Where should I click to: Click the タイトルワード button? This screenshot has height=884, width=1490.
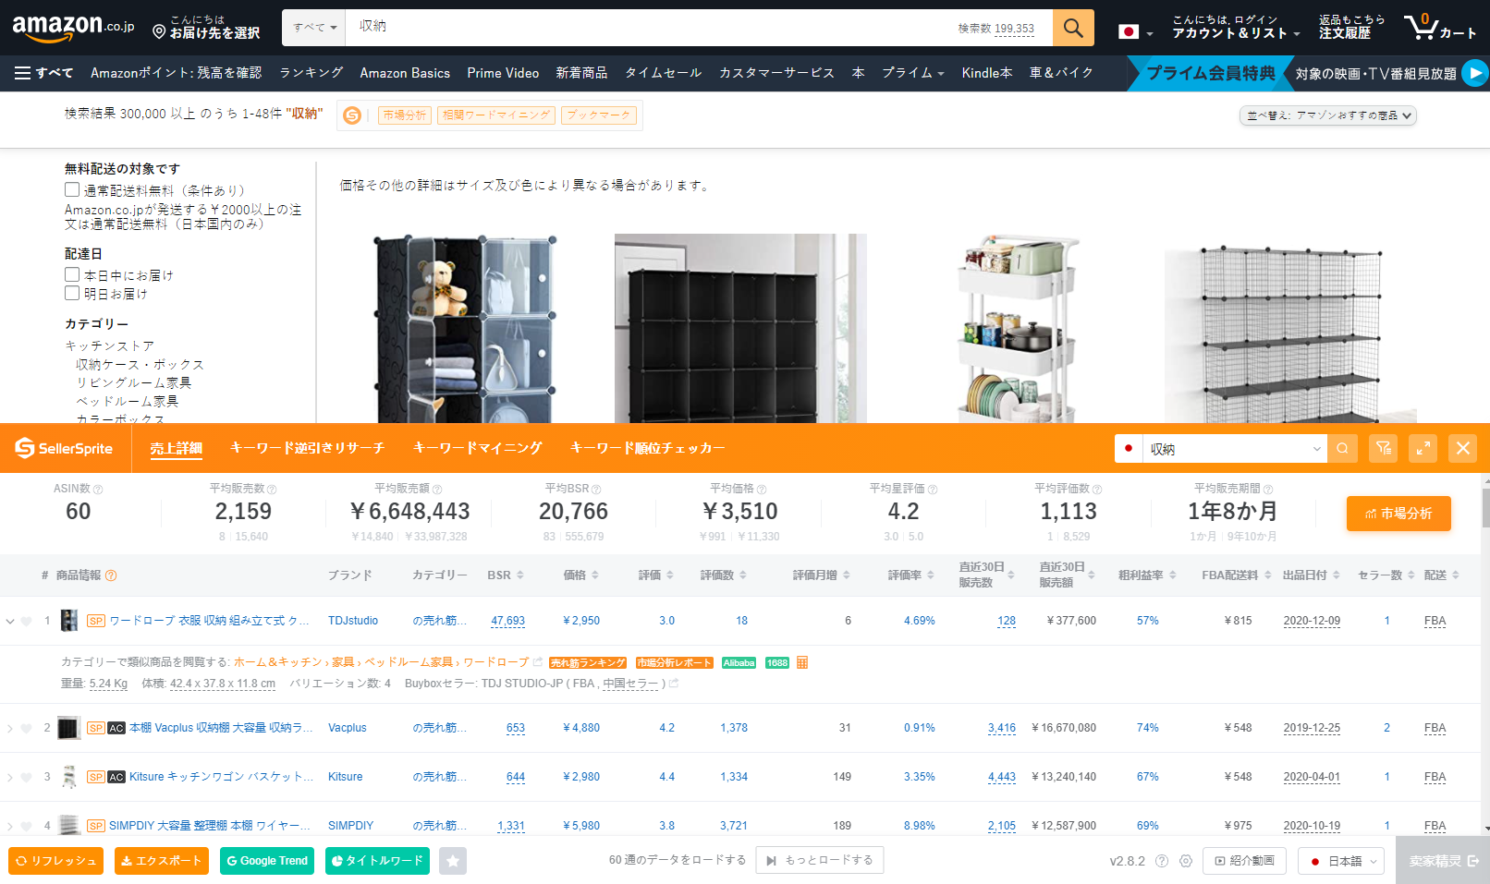pos(377,861)
